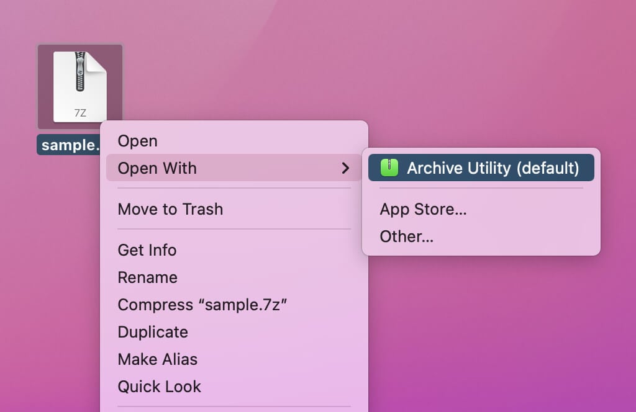Choose Compress “sample.7z”
Image resolution: width=636 pixels, height=412 pixels.
(202, 305)
